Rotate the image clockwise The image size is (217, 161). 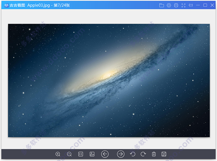143,154
